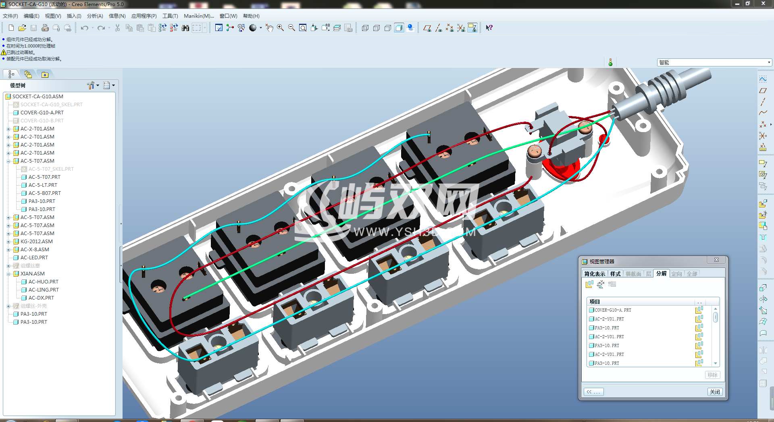Toggle datum axes display in toolbar
The width and height of the screenshot is (774, 422).
click(439, 28)
